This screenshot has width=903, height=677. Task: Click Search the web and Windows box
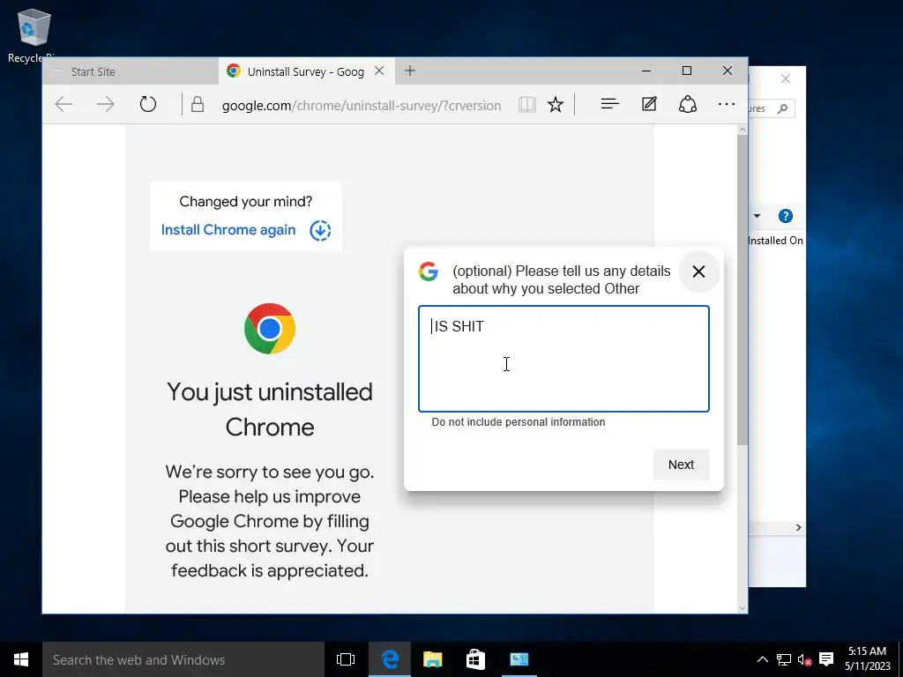[183, 659]
